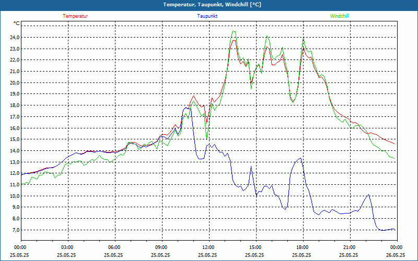This screenshot has width=418, height=261.
Task: Click the 20,0 y-axis value
Action: click(15, 83)
